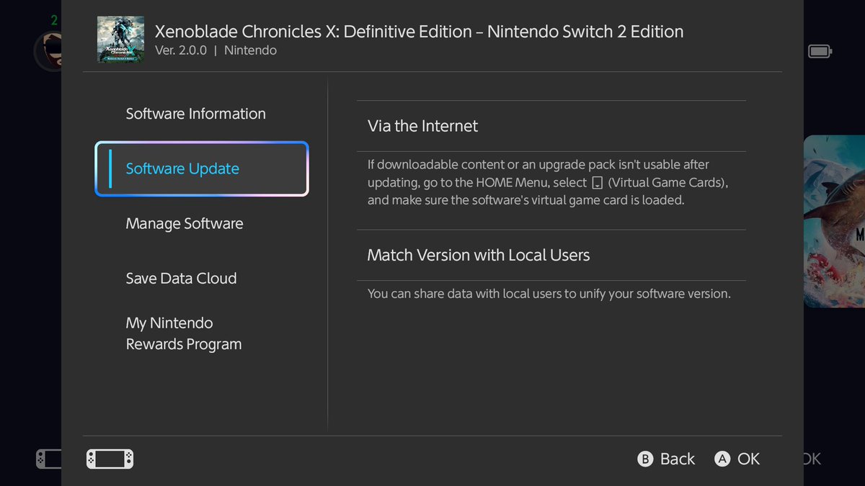The image size is (865, 486).
Task: Open the Software Information section
Action: pyautogui.click(x=195, y=114)
